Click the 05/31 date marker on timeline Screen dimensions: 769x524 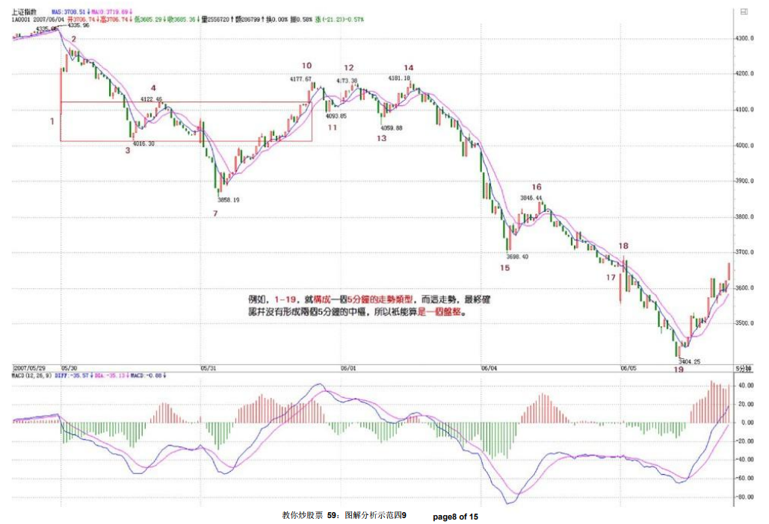209,368
